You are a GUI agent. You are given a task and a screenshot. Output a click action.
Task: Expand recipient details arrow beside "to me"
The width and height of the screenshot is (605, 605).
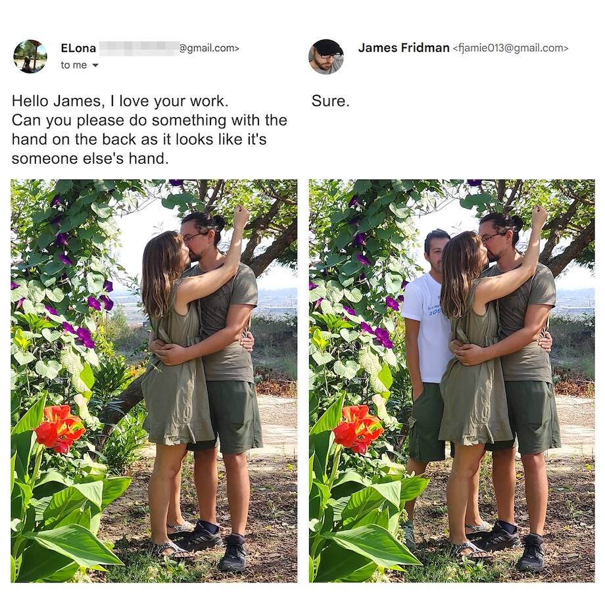95,66
